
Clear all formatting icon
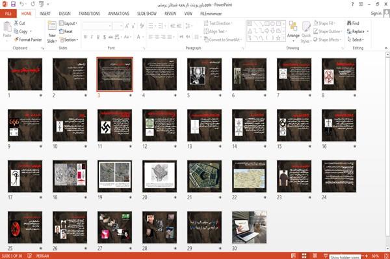tap(142, 26)
